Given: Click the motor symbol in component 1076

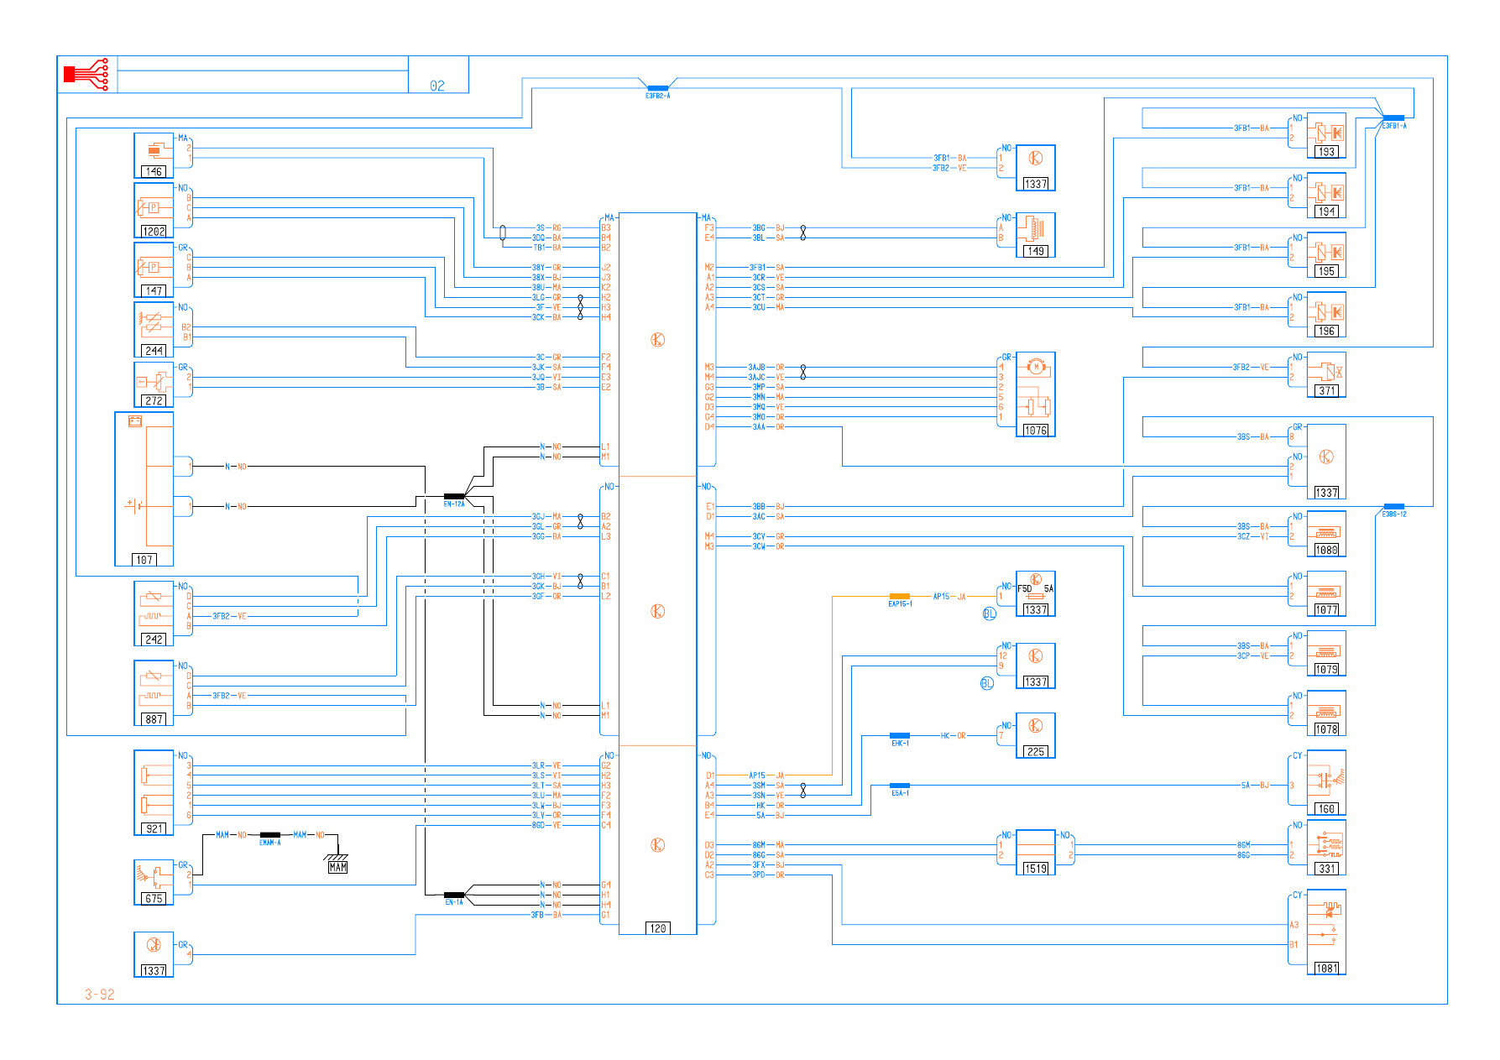Looking at the screenshot, I should pos(1036,367).
